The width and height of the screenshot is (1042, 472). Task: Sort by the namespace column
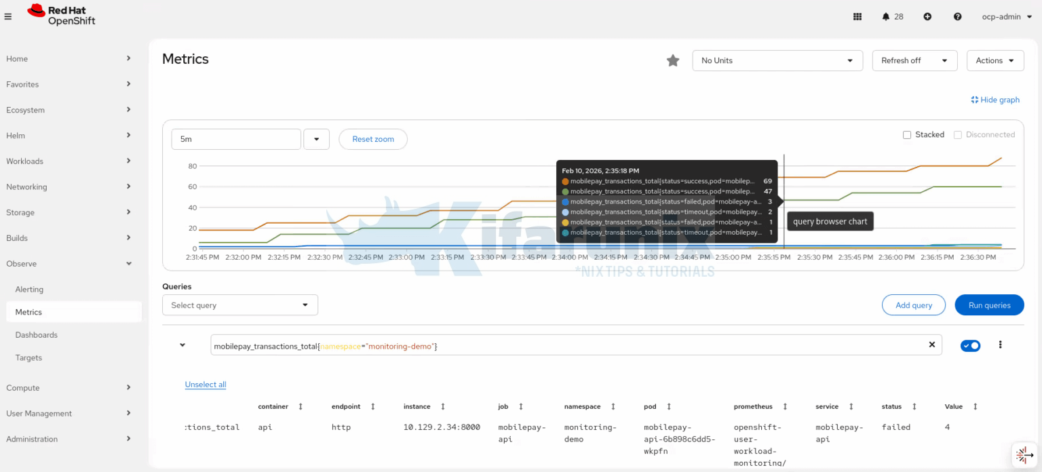pos(613,406)
